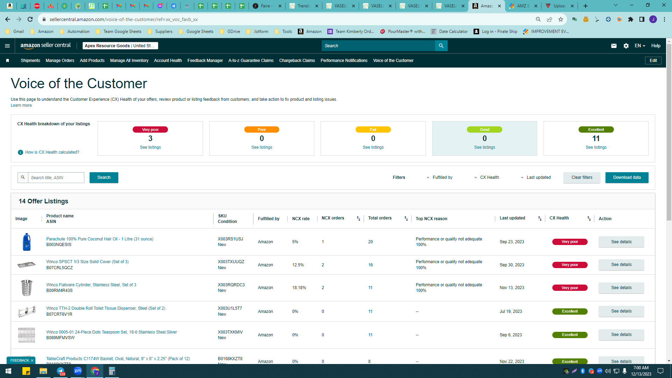Open Feedback Manager in nav bar
The width and height of the screenshot is (672, 378).
coord(205,61)
